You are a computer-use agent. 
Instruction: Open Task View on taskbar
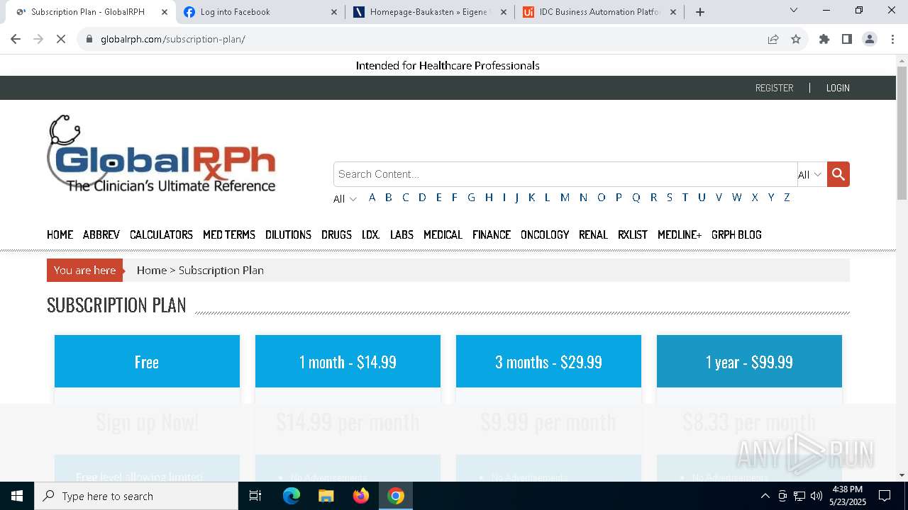pos(255,496)
